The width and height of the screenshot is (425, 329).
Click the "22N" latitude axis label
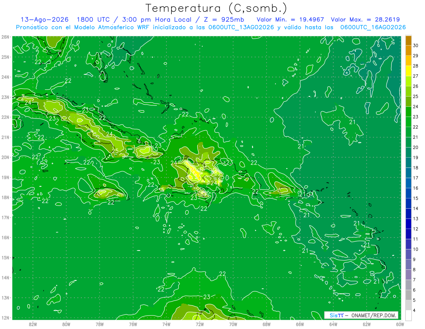coord(5,117)
